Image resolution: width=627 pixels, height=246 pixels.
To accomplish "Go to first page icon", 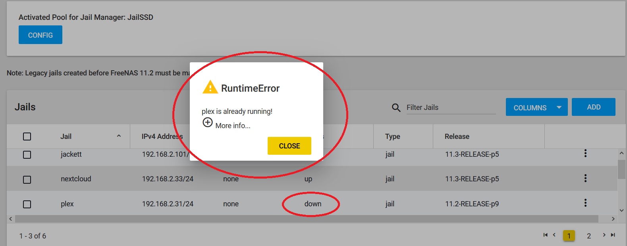I will 545,235.
